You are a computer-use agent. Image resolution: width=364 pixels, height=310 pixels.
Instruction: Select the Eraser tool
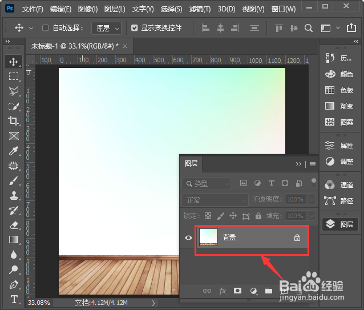click(14, 226)
